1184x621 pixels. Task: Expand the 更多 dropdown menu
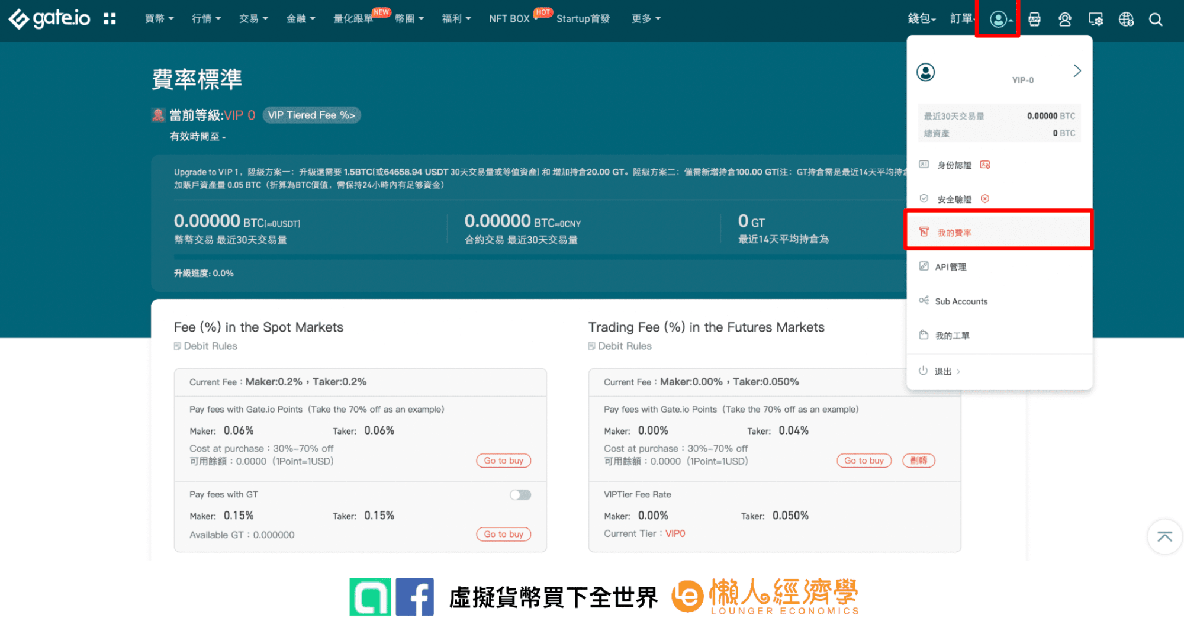point(646,19)
